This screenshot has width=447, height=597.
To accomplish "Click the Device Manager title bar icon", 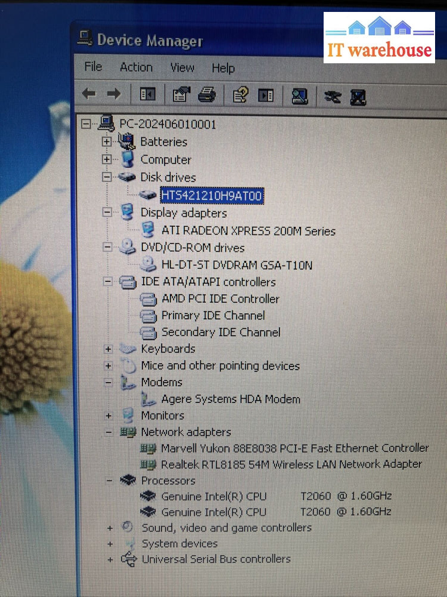I will [85, 39].
